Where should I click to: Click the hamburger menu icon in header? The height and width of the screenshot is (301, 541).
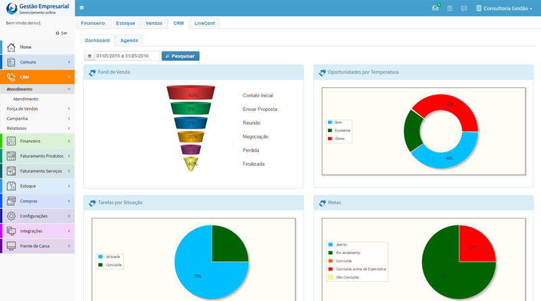(x=82, y=8)
